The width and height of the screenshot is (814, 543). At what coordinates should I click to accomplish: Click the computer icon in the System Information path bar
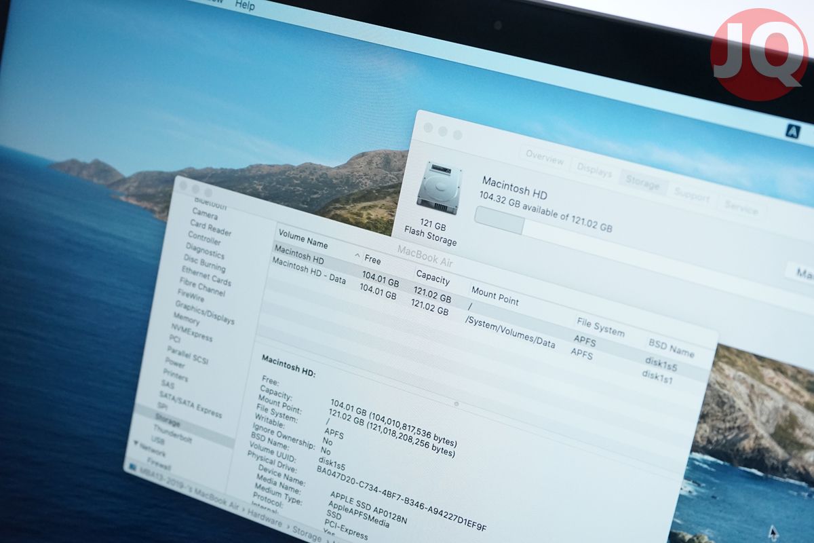tap(134, 467)
